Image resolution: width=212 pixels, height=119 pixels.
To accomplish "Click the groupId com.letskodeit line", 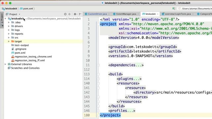I will click(143, 47).
